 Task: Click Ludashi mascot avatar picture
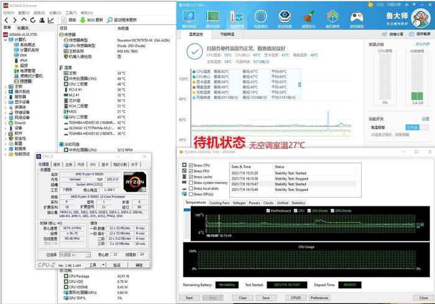point(421,18)
